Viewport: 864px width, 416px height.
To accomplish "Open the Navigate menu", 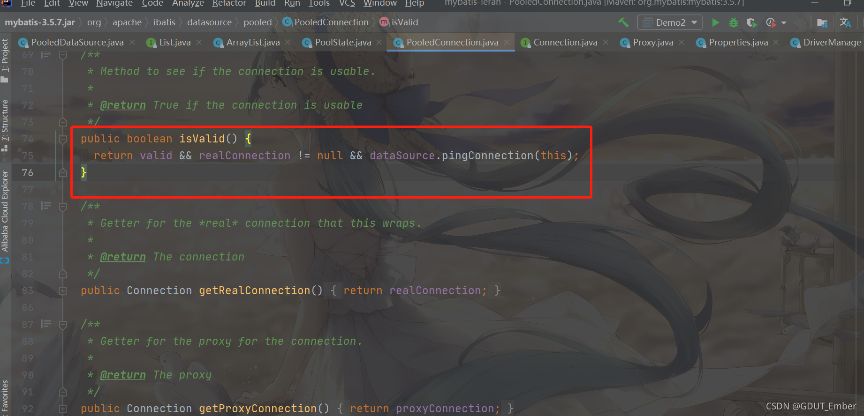I will [x=114, y=3].
